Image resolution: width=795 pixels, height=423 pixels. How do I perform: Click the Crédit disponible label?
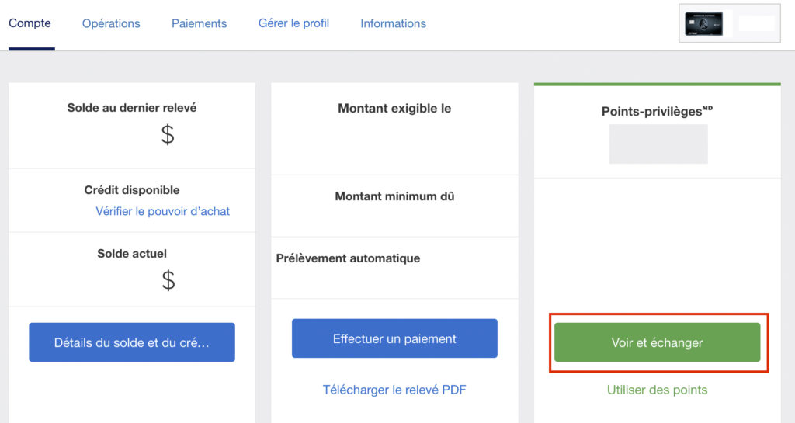click(x=131, y=190)
